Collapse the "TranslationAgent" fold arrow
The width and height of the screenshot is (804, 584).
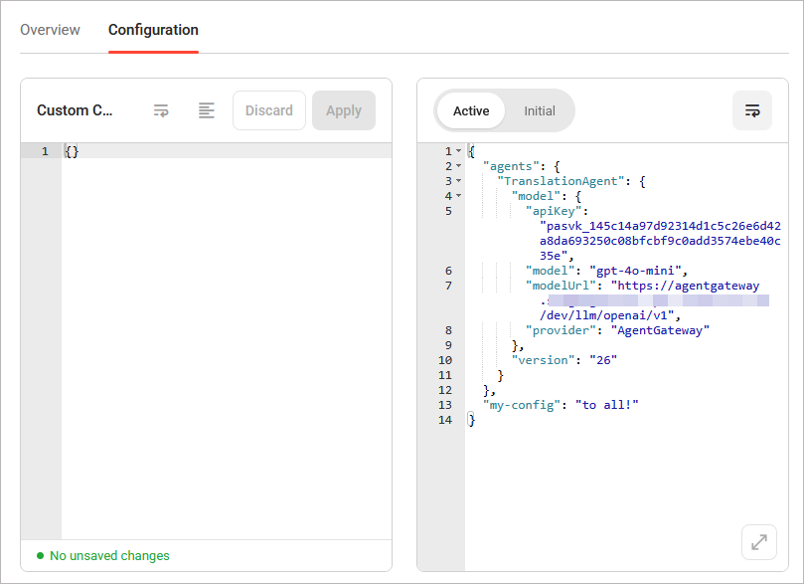point(459,181)
